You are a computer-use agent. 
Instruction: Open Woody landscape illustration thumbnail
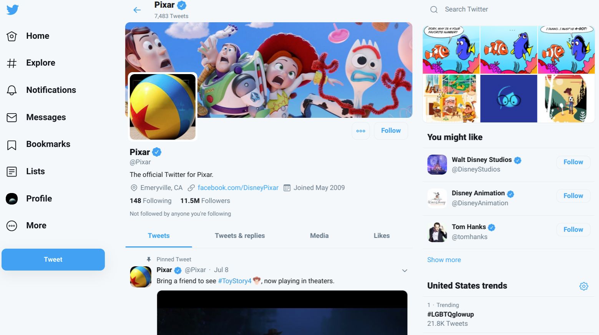pyautogui.click(x=566, y=99)
